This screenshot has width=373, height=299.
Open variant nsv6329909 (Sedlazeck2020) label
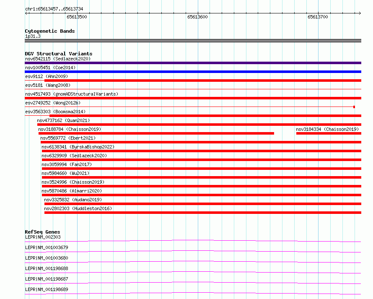[x=74, y=156]
